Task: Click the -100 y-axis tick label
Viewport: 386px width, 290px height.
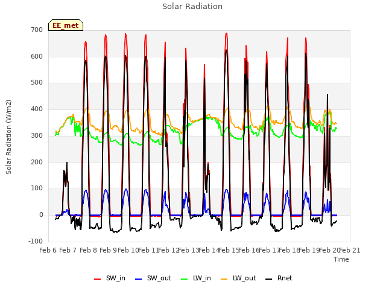Action: (x=36, y=241)
